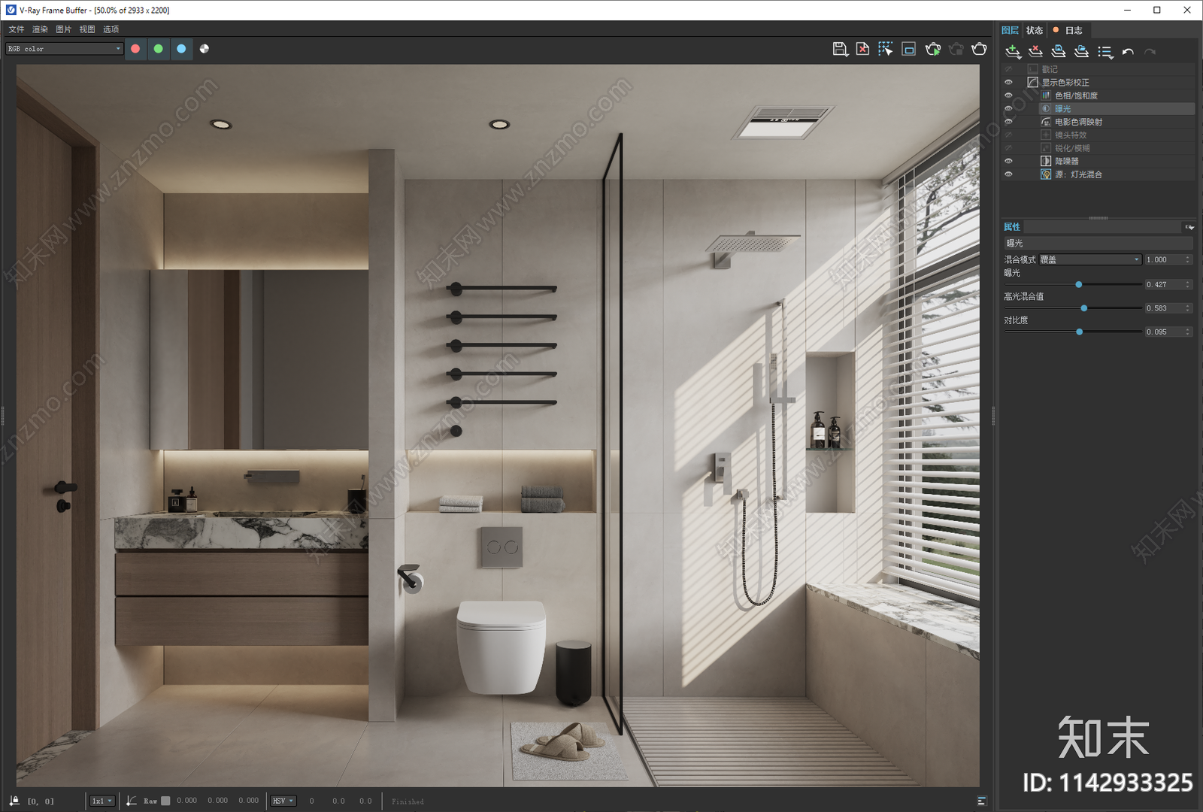
Task: Click the 曝光 layer name field
Action: (1098, 244)
